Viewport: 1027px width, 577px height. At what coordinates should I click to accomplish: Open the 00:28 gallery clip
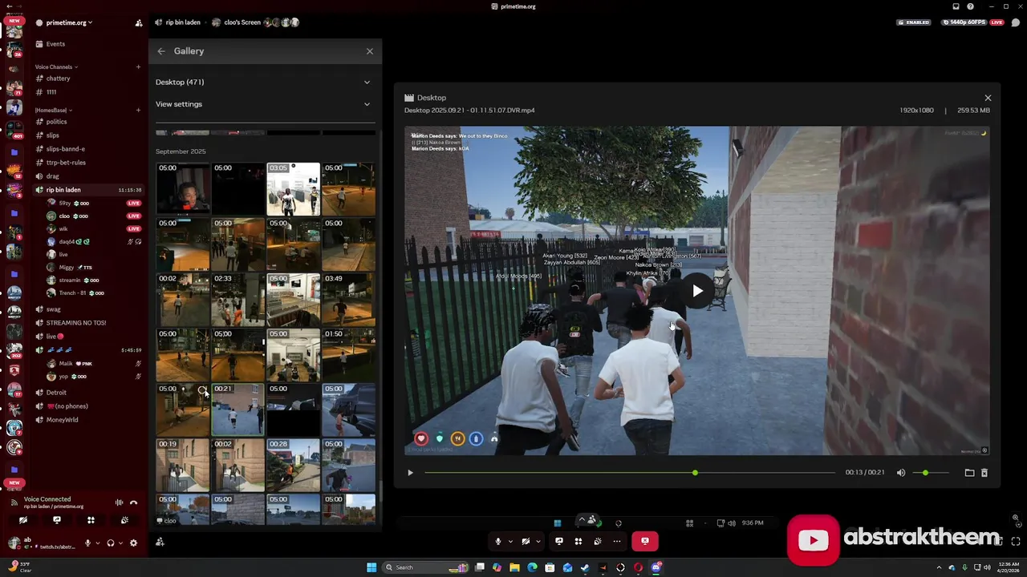click(293, 466)
